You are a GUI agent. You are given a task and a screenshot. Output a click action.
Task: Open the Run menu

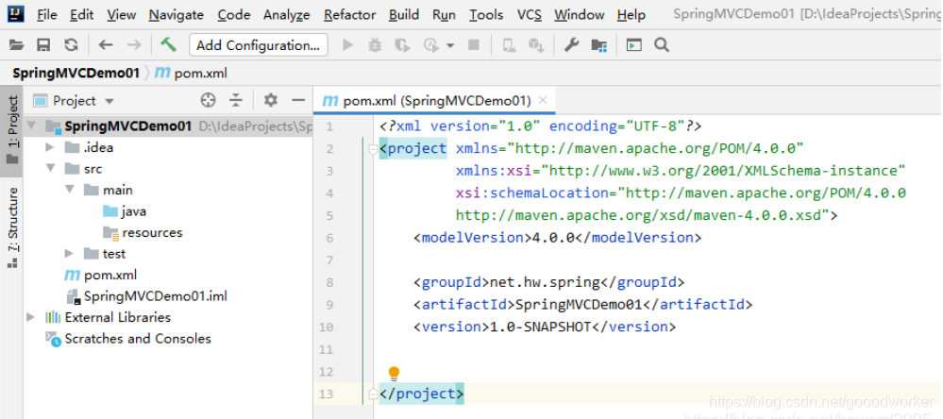click(444, 14)
